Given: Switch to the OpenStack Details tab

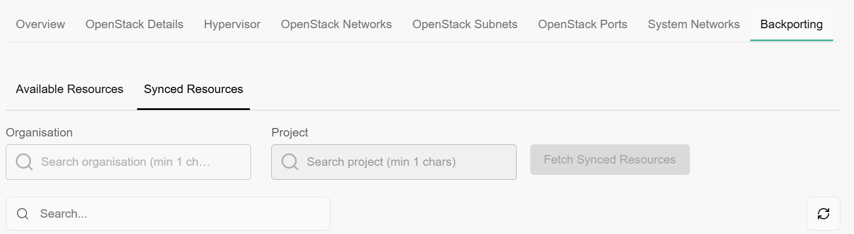Looking at the screenshot, I should (x=134, y=25).
